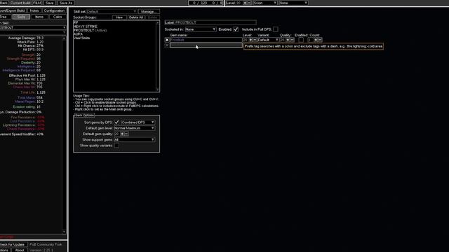
Task: Open Default gem level dropdown
Action: (x=134, y=128)
